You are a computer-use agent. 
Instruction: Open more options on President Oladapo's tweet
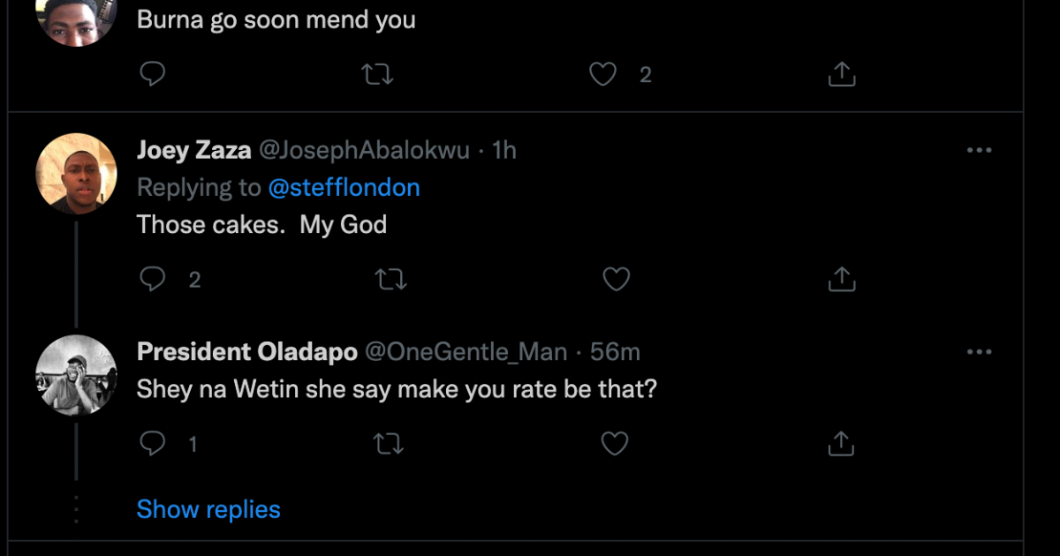[x=979, y=352]
